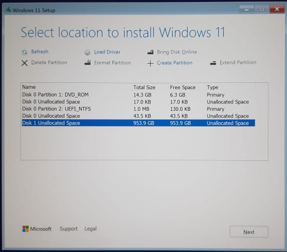The image size is (287, 252).
Task: Click the Delete Partition X icon
Action: coord(25,63)
